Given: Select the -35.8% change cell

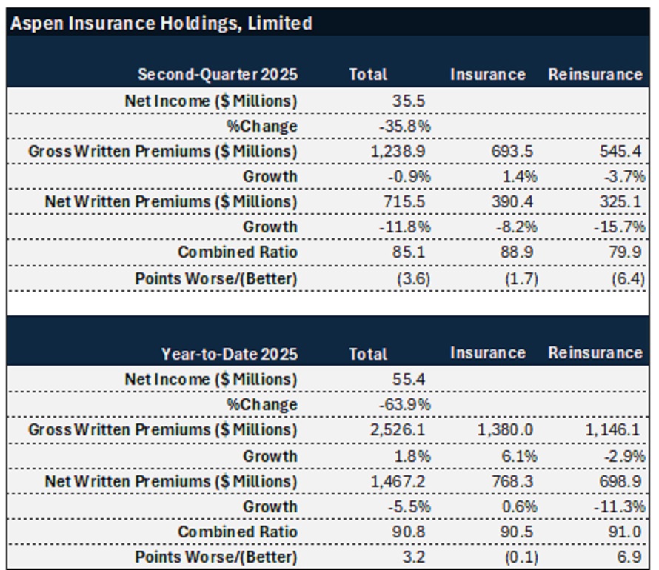Looking at the screenshot, I should pos(404,126).
